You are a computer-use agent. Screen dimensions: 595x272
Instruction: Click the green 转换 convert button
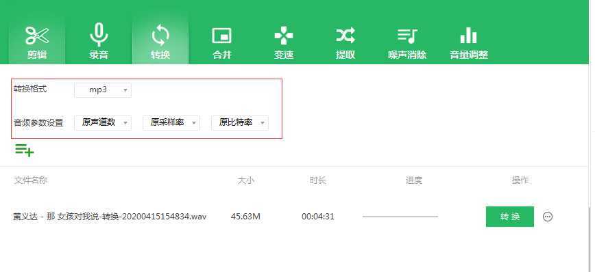point(509,217)
